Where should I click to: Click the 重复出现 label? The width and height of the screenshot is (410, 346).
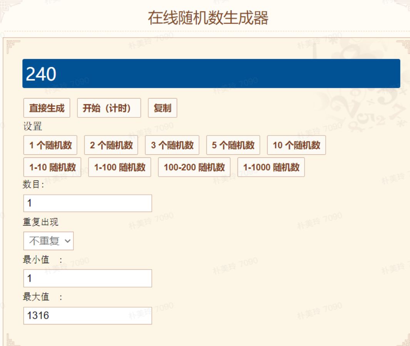tap(40, 222)
